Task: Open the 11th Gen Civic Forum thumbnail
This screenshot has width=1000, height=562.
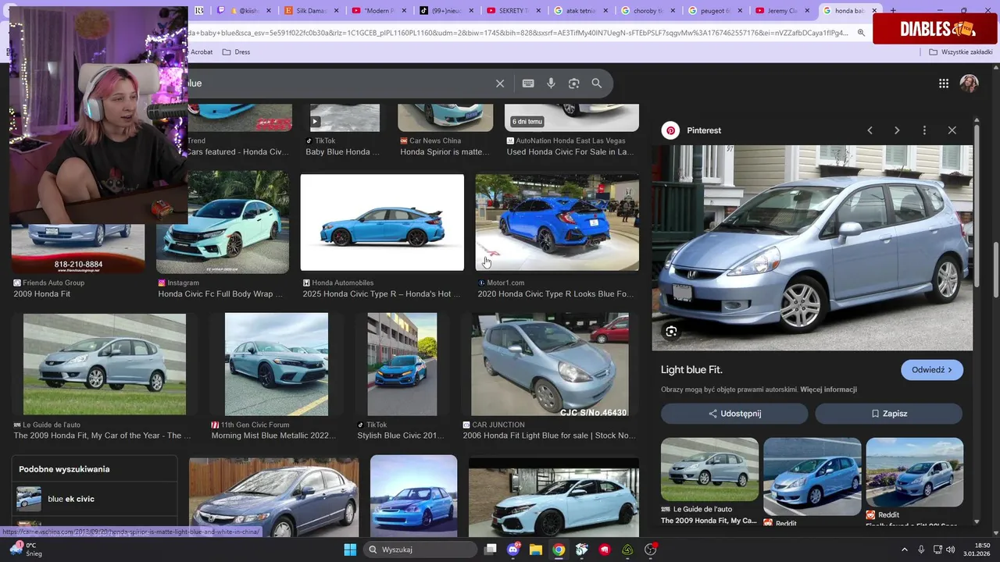Action: tap(277, 365)
